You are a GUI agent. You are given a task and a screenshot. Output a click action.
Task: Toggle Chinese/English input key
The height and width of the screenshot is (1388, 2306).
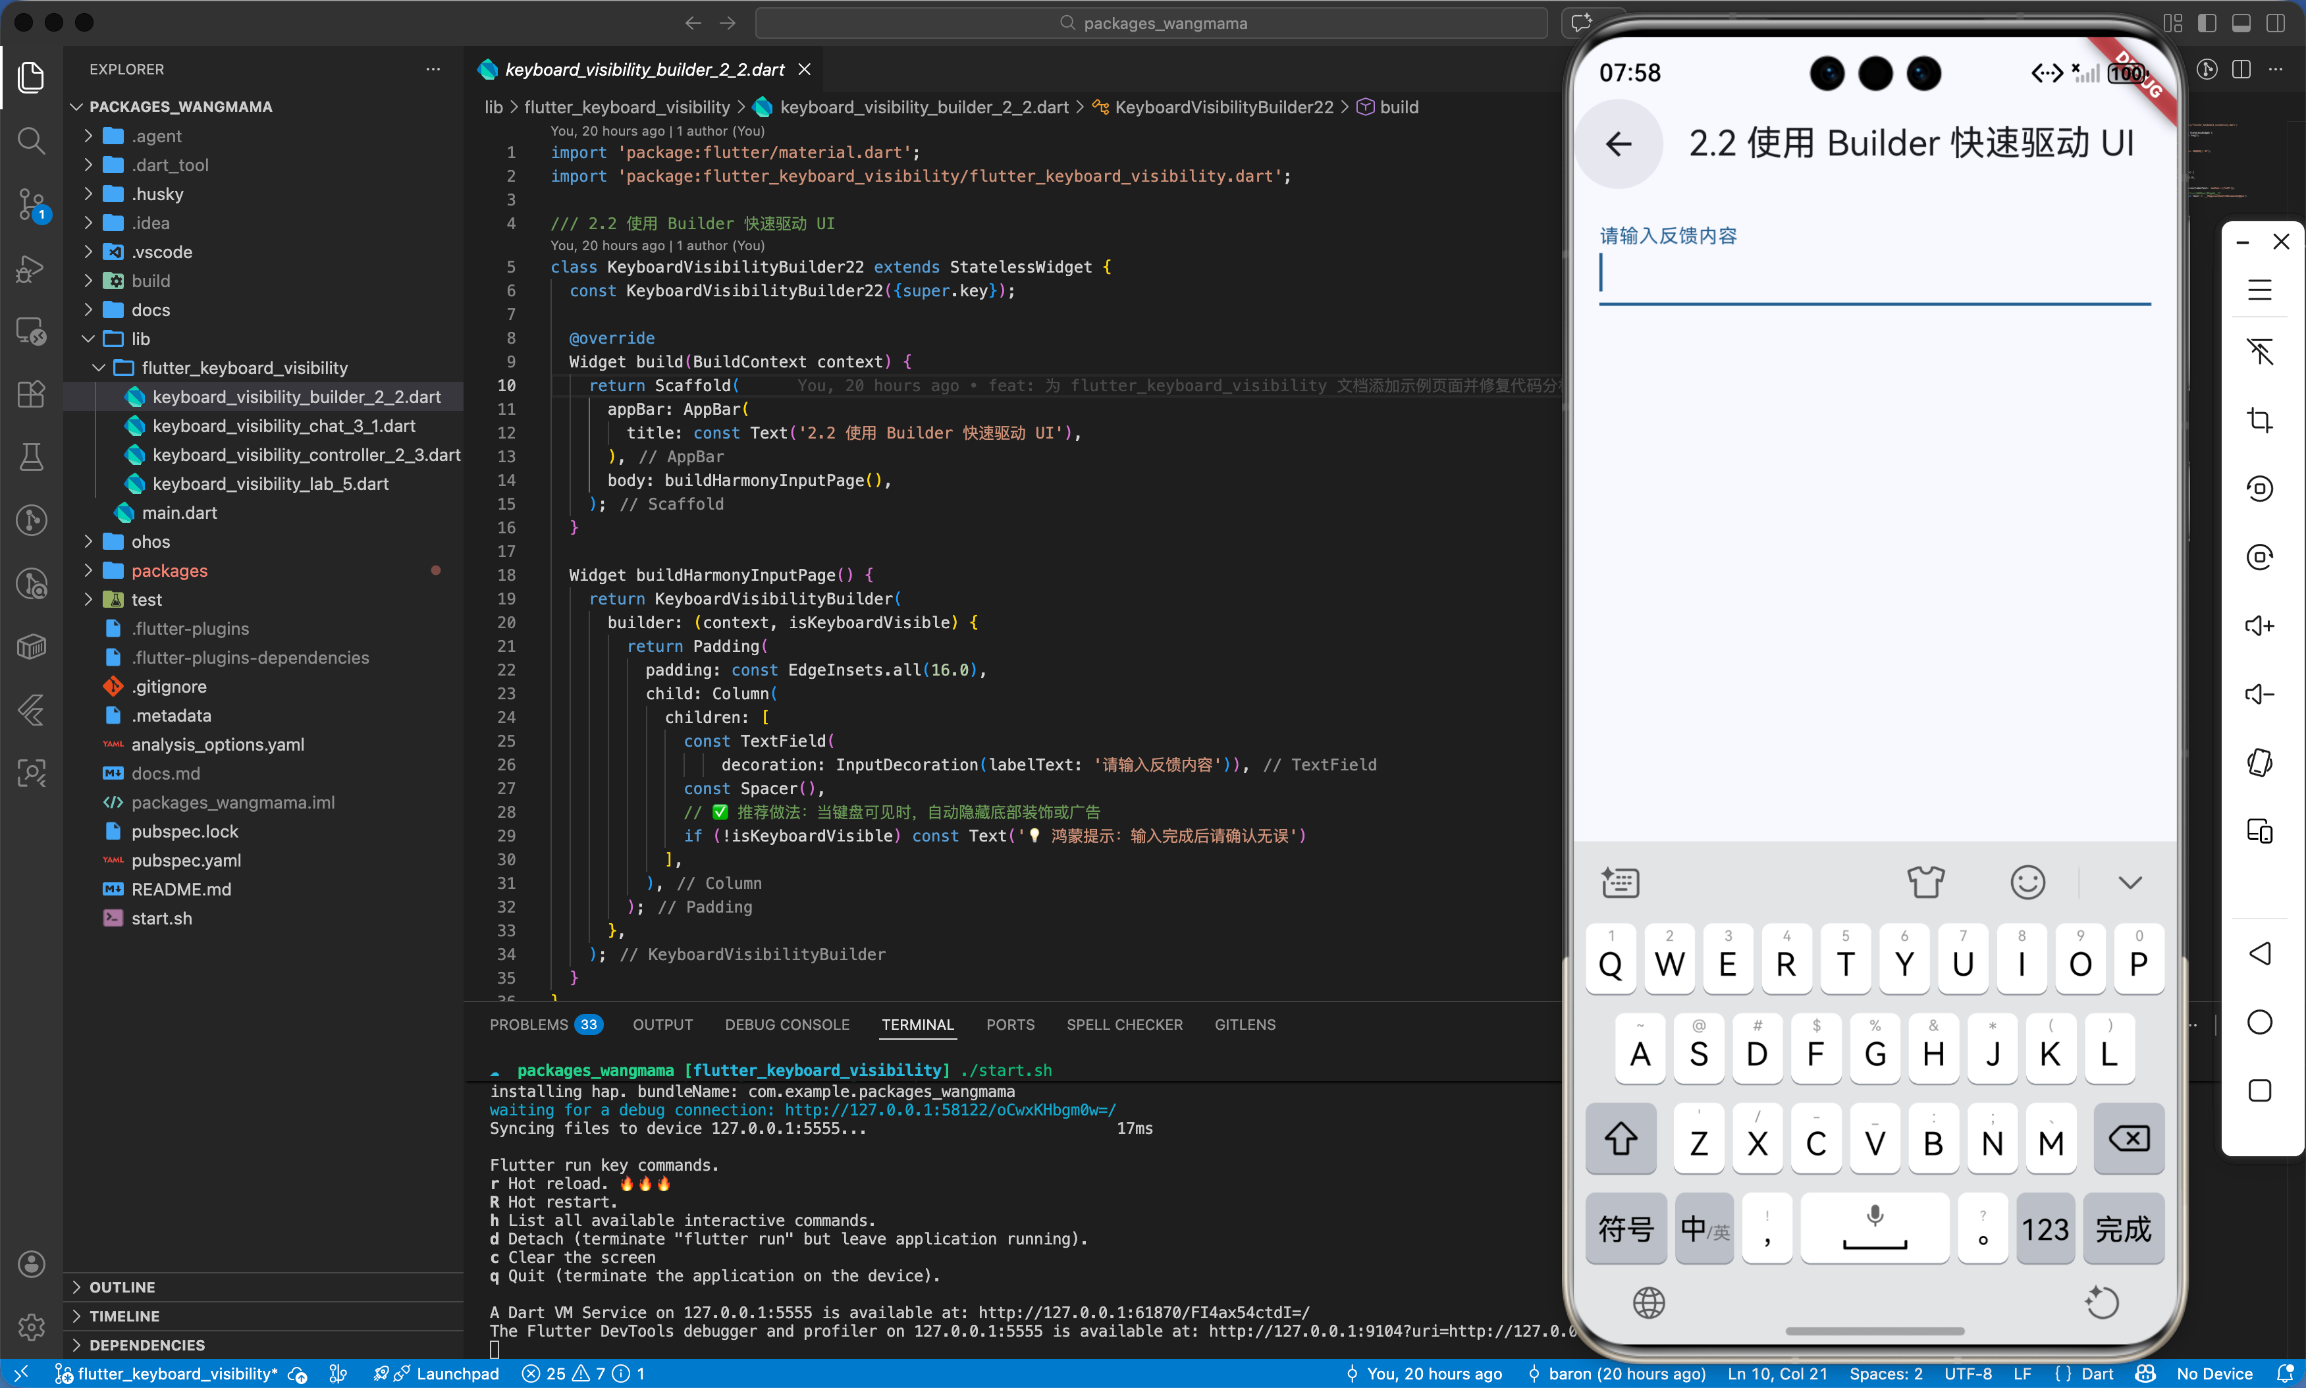[1703, 1229]
